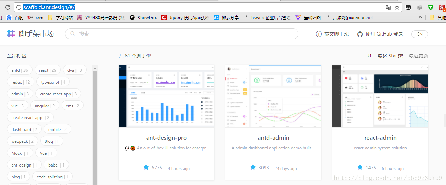Viewport: 446px width, 185px height.
Task: Click the ant-design-pro title
Action: point(166,138)
